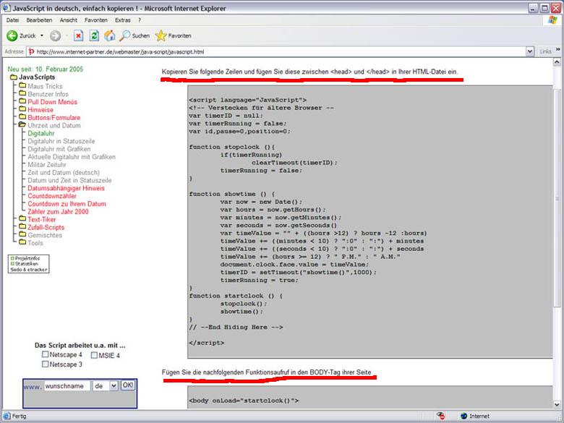This screenshot has width=564, height=423.
Task: Open the Hinweise folder
Action: [40, 110]
